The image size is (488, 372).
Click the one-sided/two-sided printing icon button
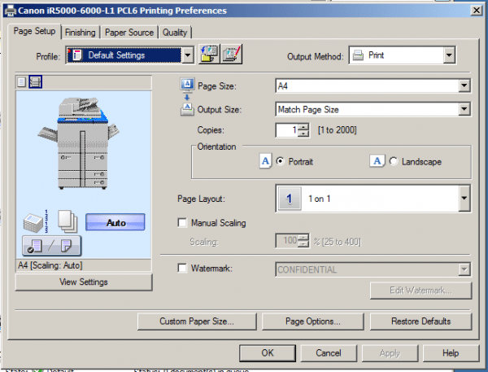52,246
